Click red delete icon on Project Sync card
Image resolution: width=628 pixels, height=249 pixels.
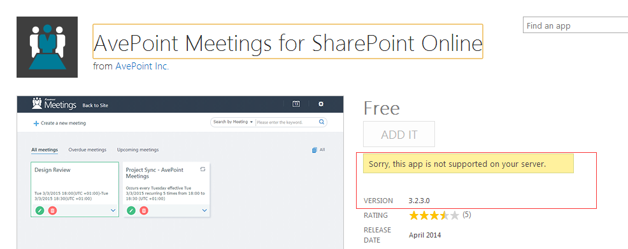tap(144, 210)
